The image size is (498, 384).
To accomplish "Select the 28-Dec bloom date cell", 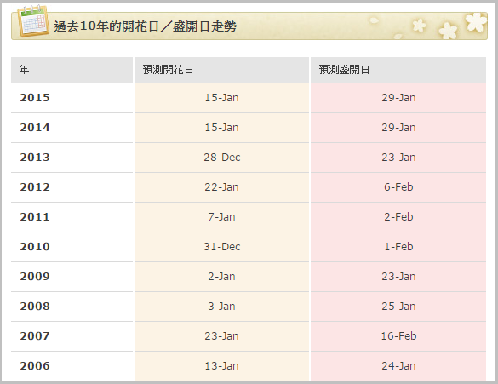I will tap(221, 158).
